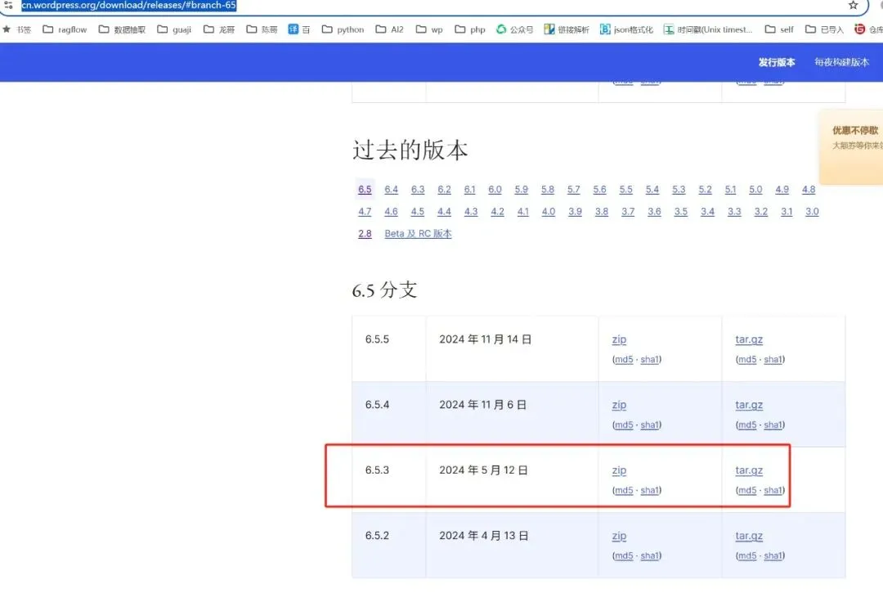The image size is (883, 602).
Task: Open the self bookmark folder
Action: [x=779, y=29]
